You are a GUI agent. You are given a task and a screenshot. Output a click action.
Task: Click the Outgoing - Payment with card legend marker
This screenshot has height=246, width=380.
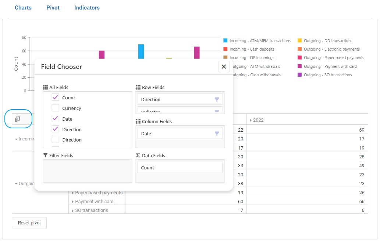pos(300,66)
